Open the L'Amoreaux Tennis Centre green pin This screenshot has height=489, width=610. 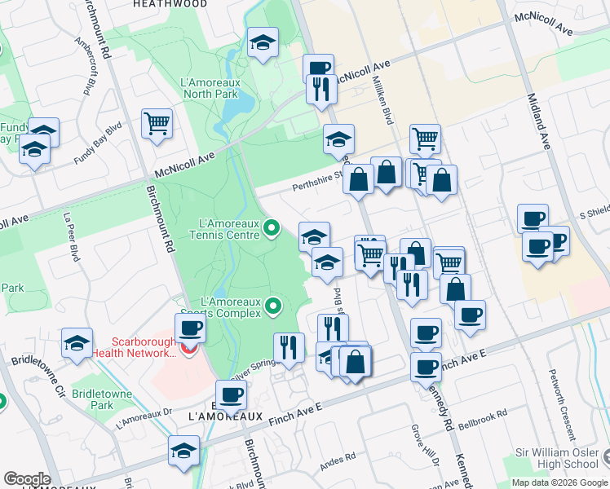click(x=272, y=228)
